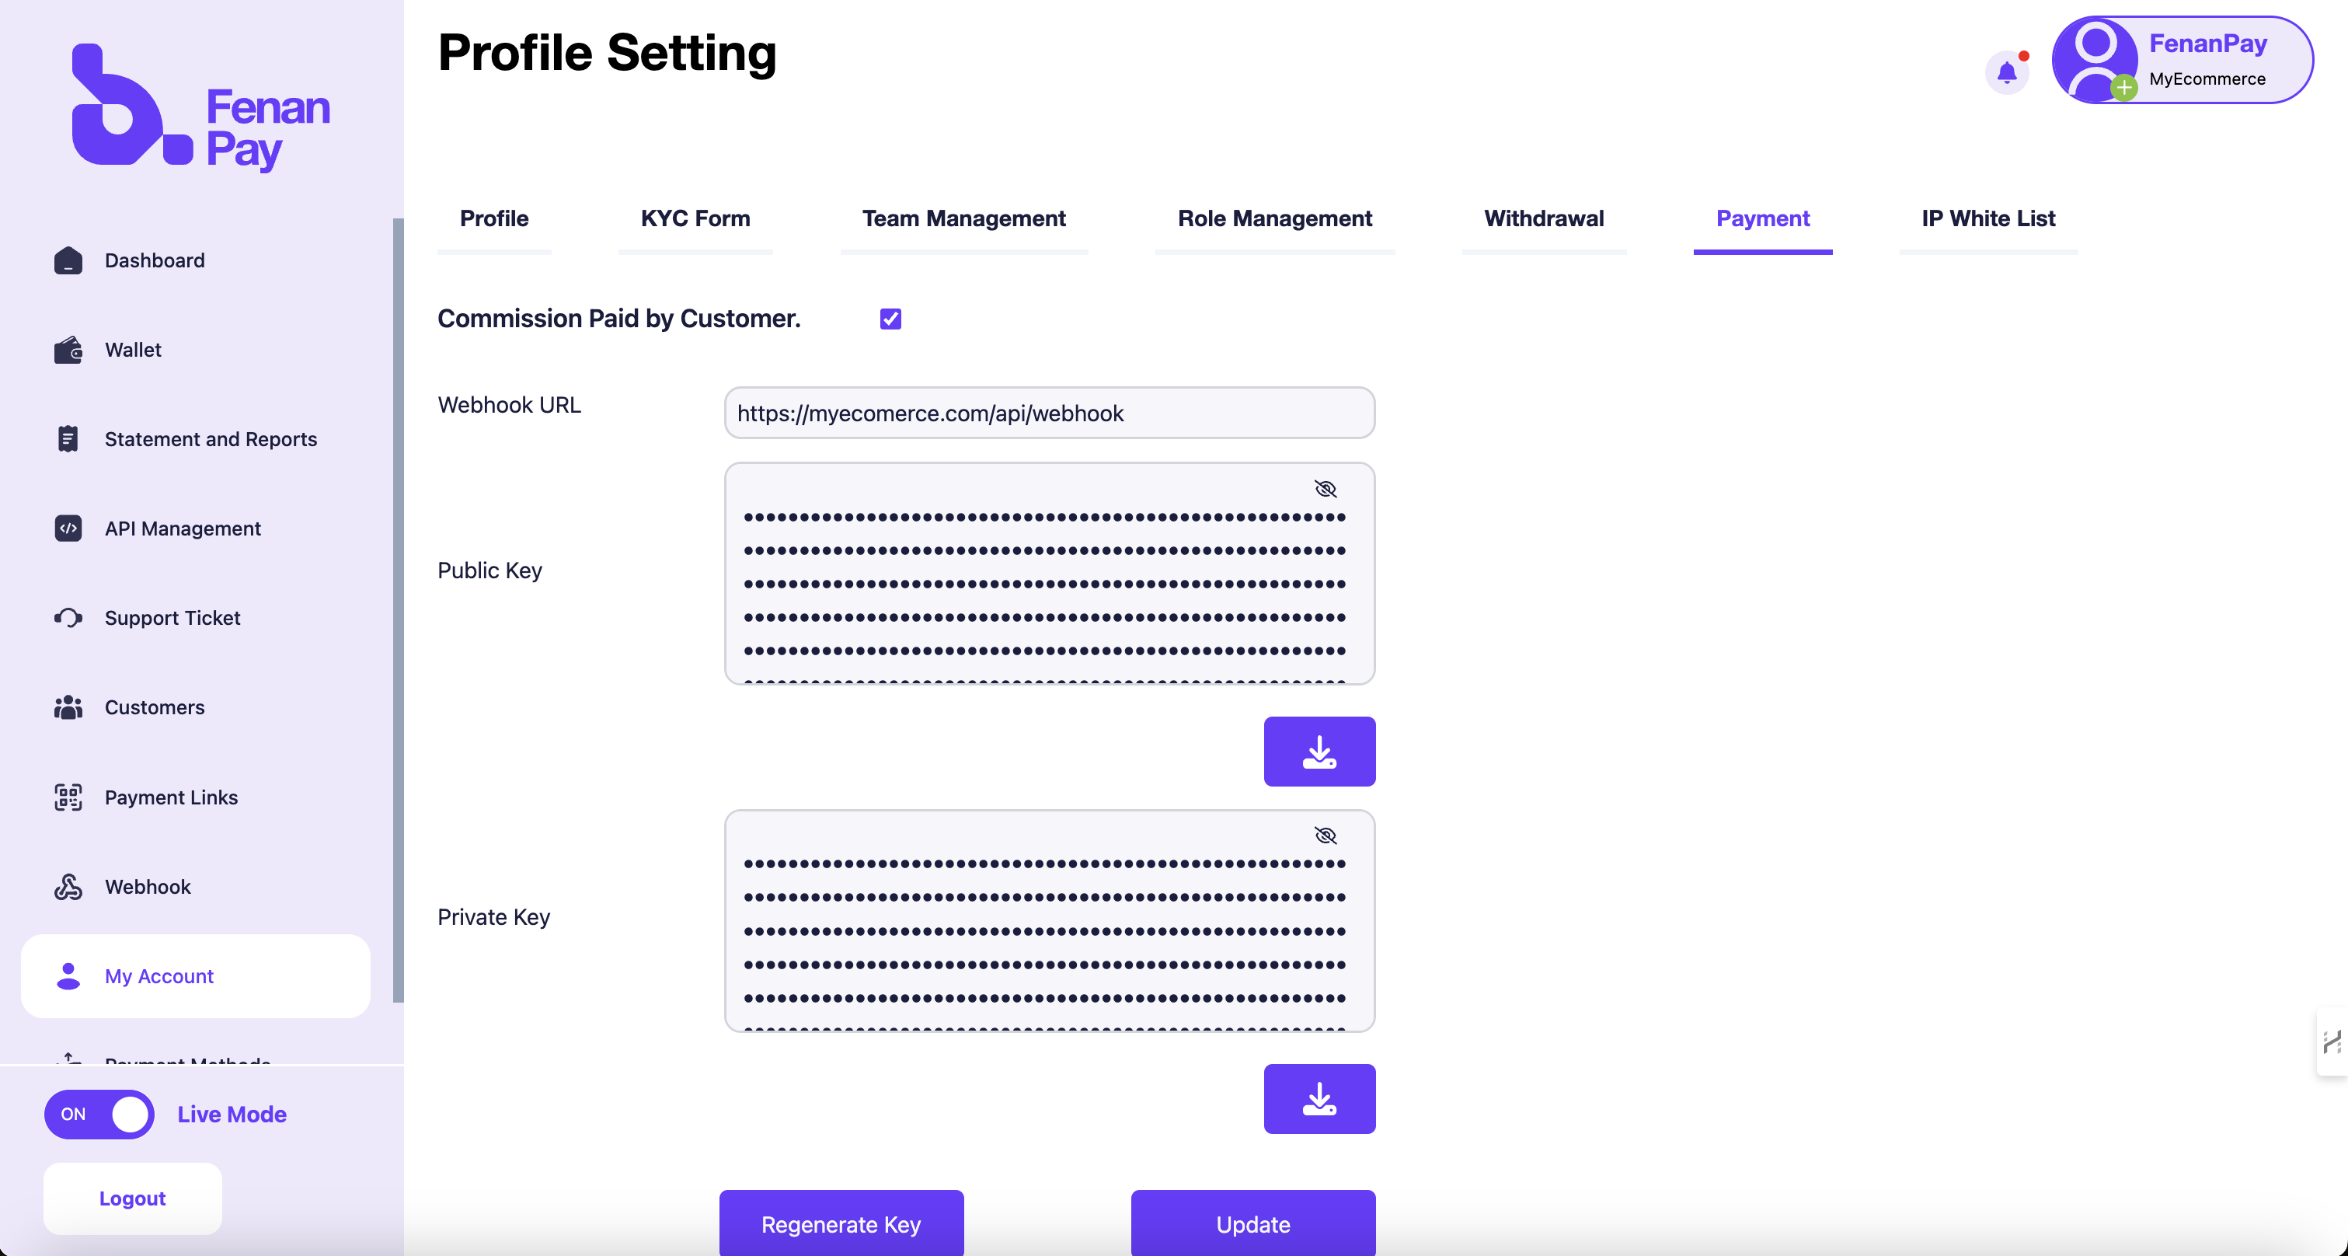The height and width of the screenshot is (1256, 2348).
Task: Open Statement and Reports
Action: coord(211,438)
